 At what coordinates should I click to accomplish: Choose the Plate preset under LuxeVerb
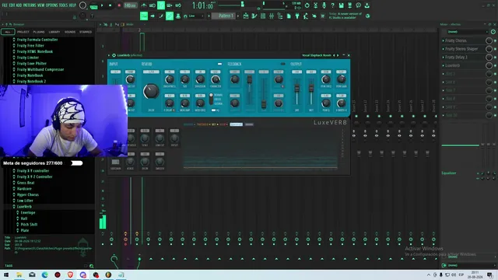pyautogui.click(x=24, y=230)
